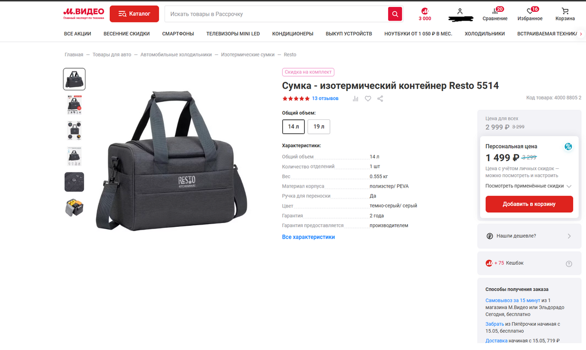The height and width of the screenshot is (350, 586).
Task: Select the 14 л volume option
Action: (x=294, y=127)
